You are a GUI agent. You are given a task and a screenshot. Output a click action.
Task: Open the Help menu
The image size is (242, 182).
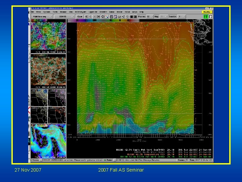pos(142,12)
